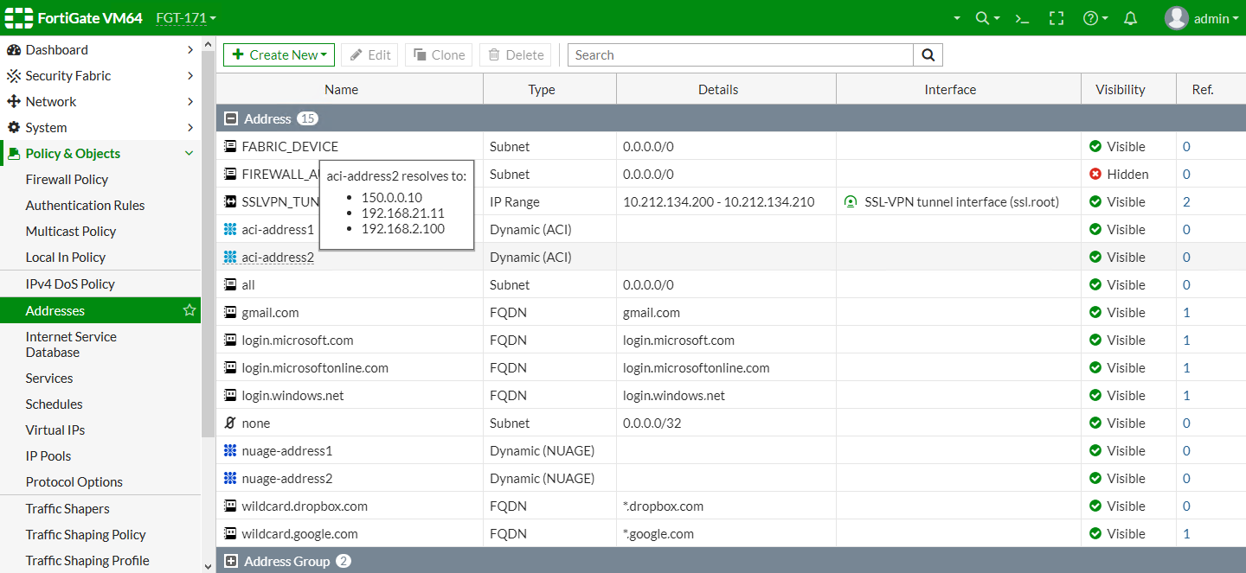Open the CLI console icon
Viewport: 1246px width, 573px height.
pyautogui.click(x=1023, y=18)
